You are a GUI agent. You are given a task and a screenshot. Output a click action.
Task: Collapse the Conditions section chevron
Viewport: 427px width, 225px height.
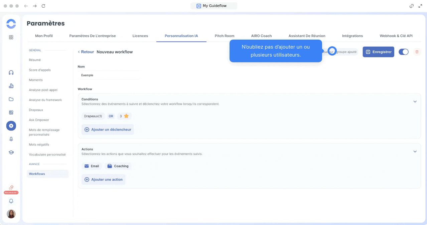(x=415, y=102)
